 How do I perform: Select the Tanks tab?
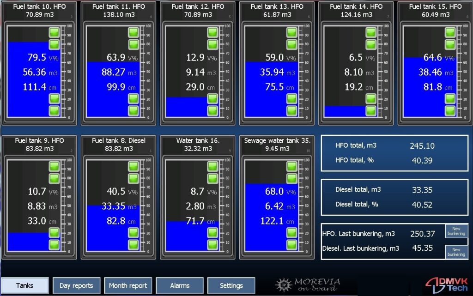coord(25,285)
